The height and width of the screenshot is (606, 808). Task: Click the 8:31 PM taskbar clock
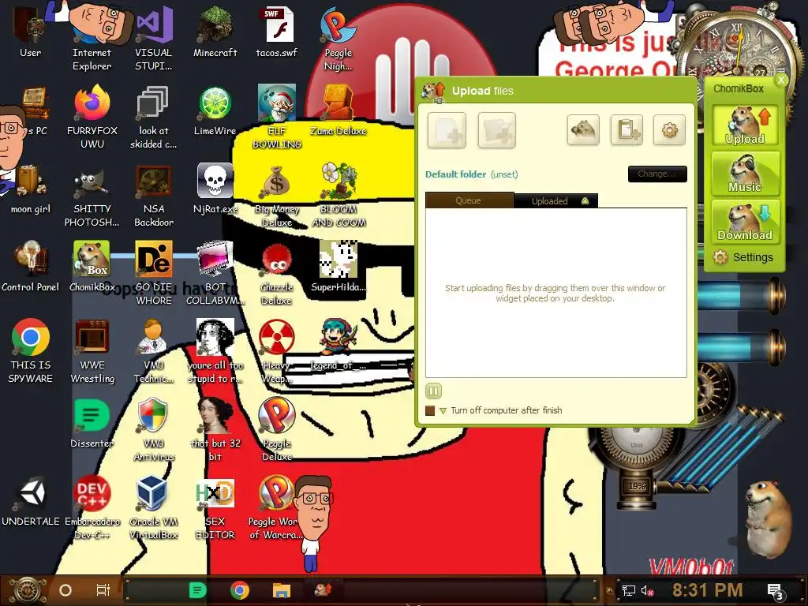click(x=707, y=590)
